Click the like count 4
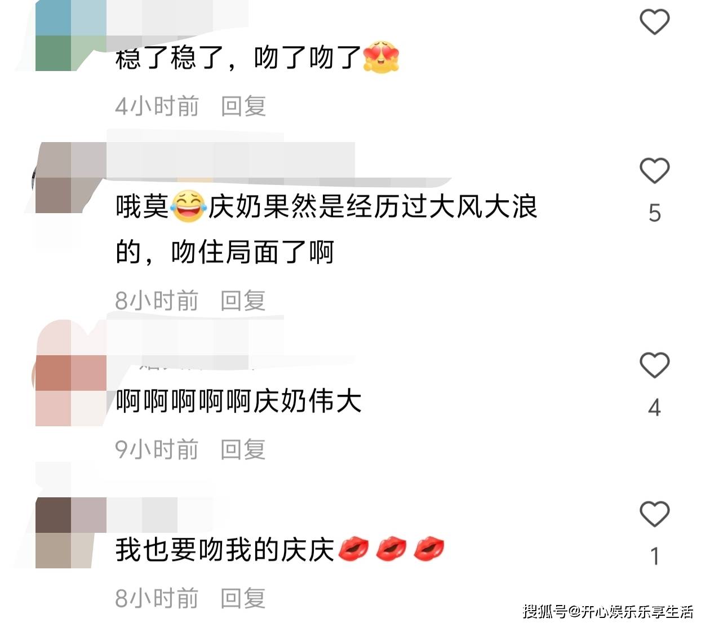710x627 pixels. point(654,407)
